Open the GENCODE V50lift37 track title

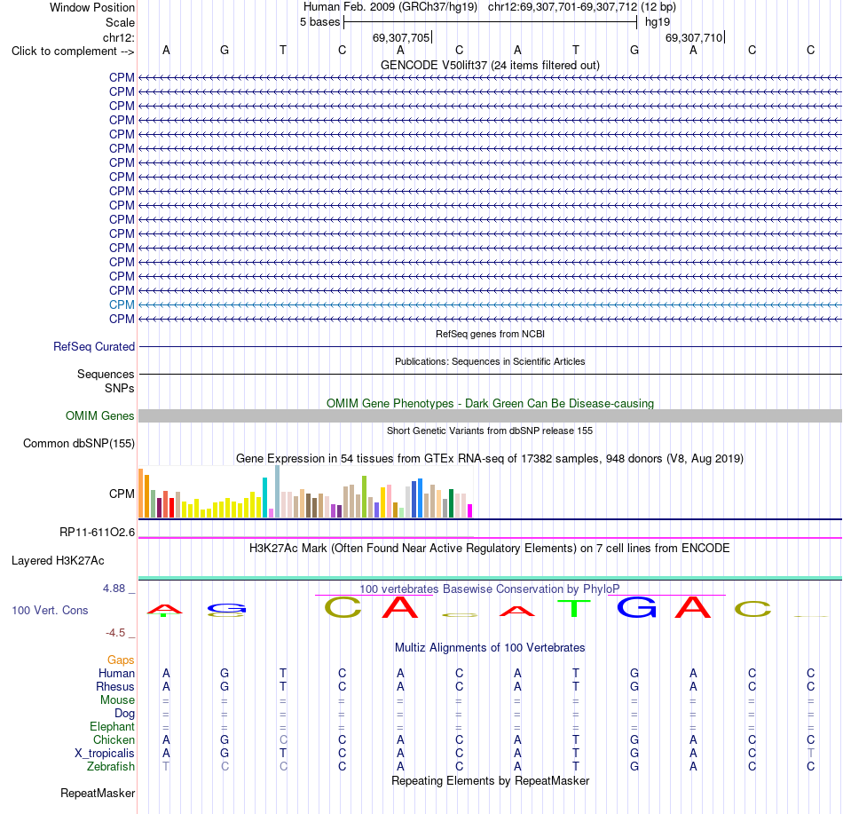tap(490, 65)
